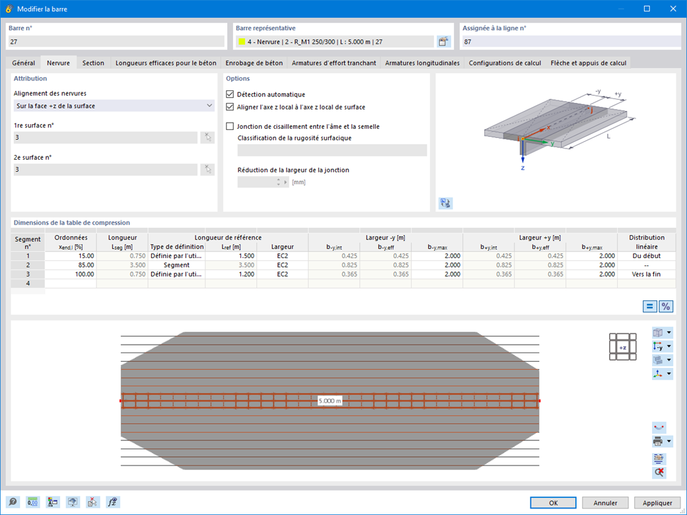Viewport: 687px width, 515px height.
Task: Select ordinate cell 100.00 in segment 3
Action: point(71,274)
